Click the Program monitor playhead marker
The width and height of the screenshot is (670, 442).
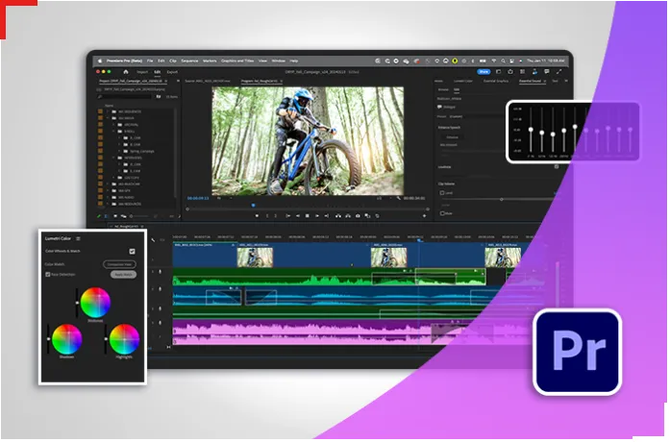[x=254, y=206]
